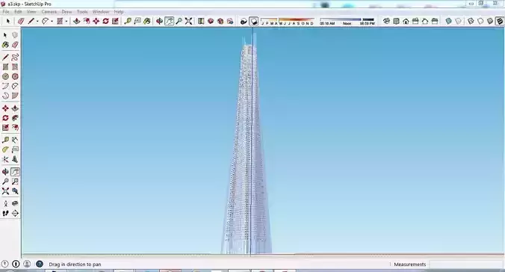Activate Orbit in Large Tool Set
This screenshot has height=272, width=505.
tap(5, 172)
